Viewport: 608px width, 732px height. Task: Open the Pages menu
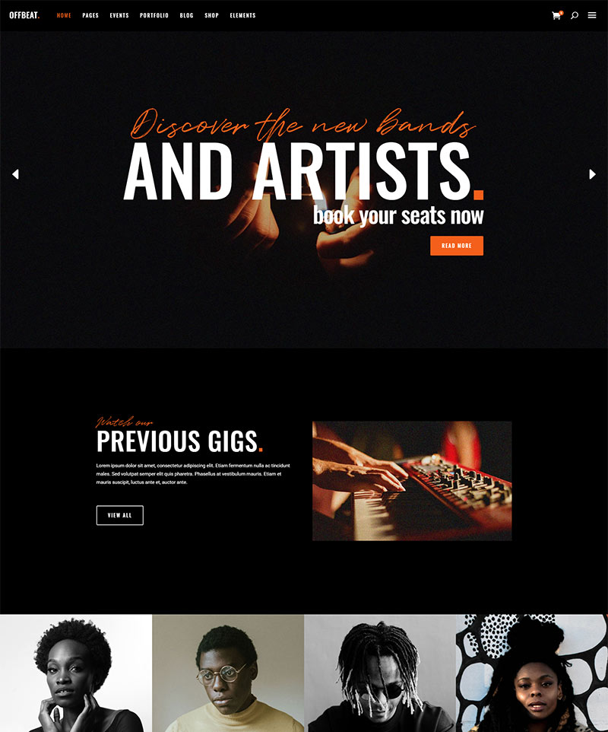[90, 15]
